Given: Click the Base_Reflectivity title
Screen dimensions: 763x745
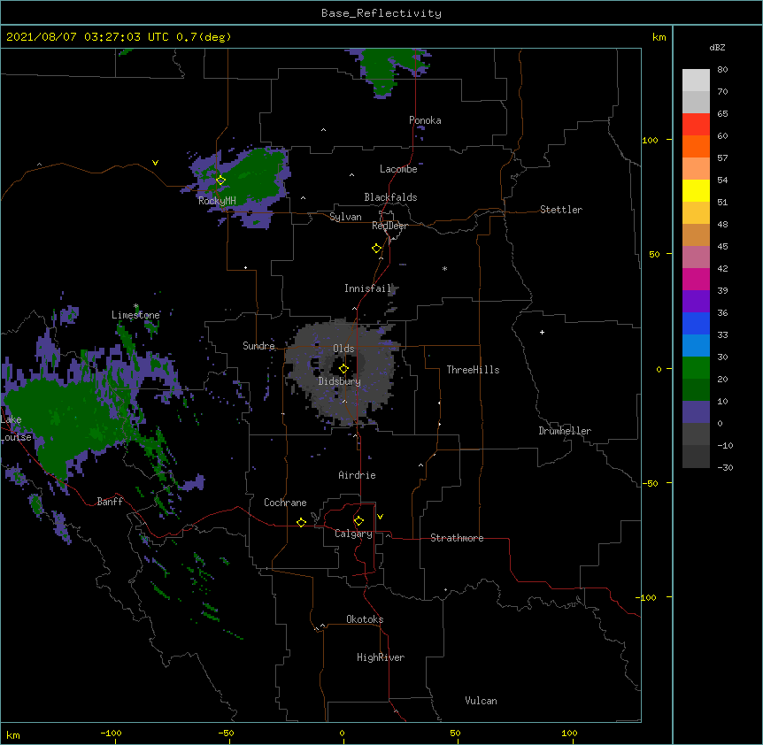Looking at the screenshot, I should point(381,13).
